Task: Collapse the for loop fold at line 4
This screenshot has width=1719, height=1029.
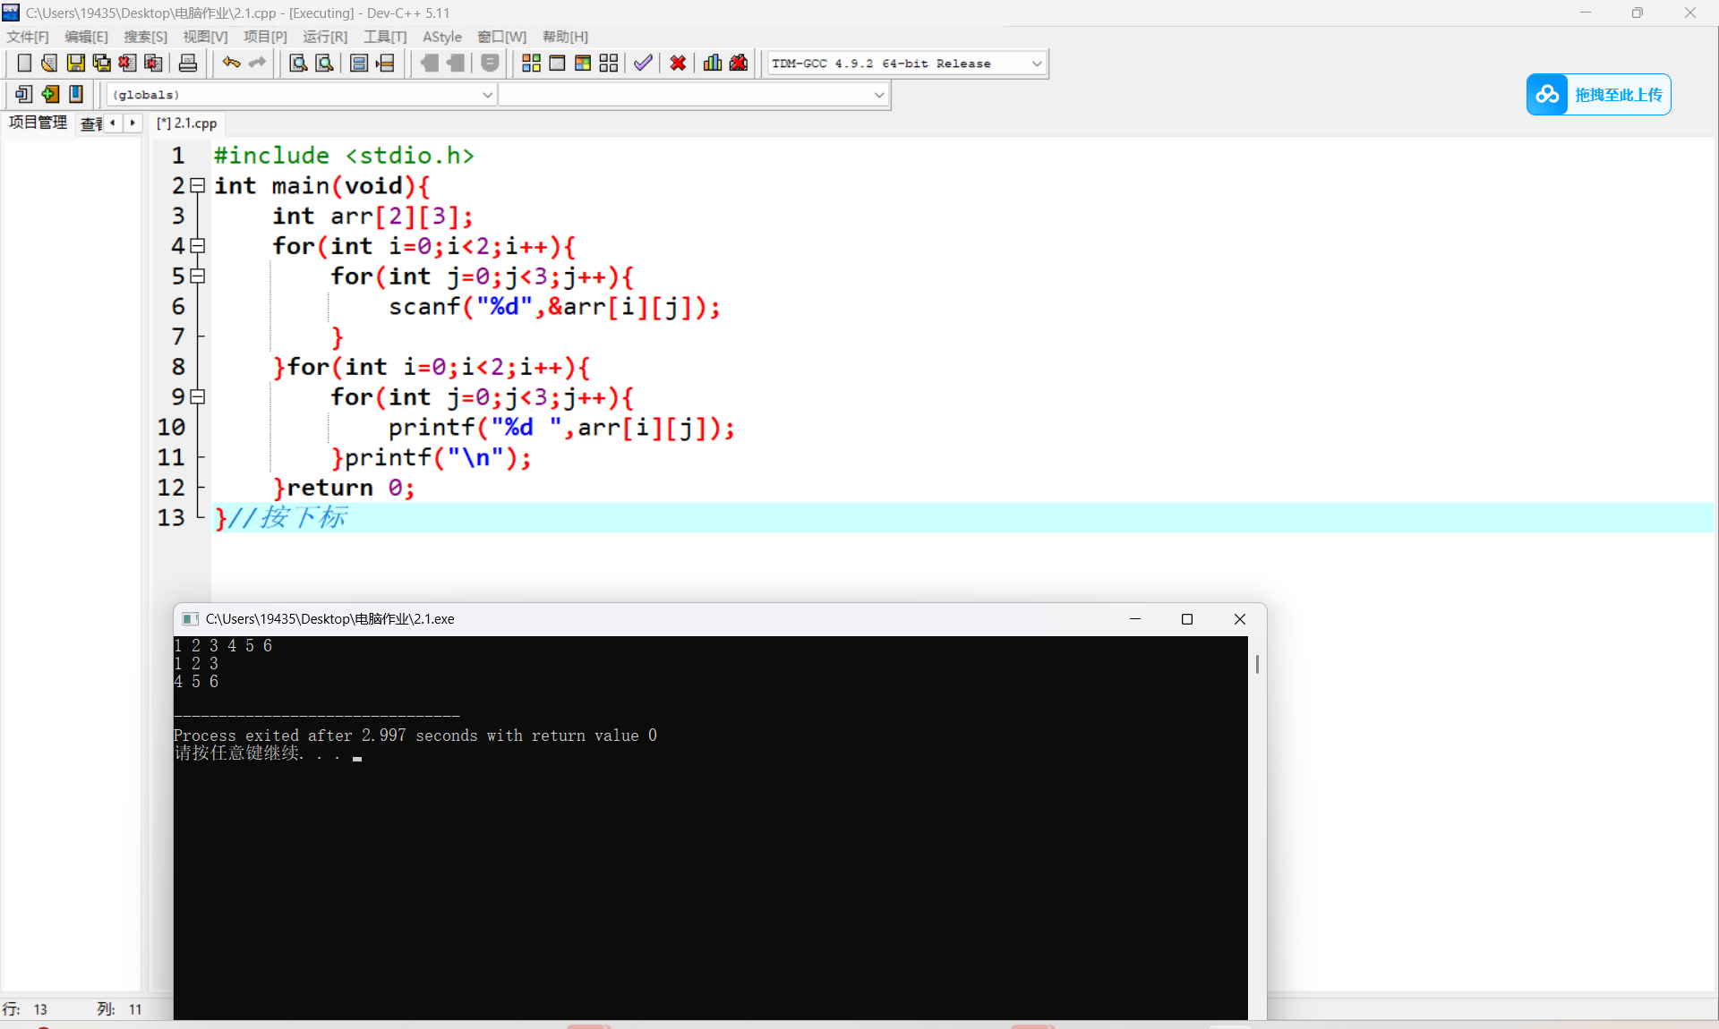Action: pyautogui.click(x=198, y=245)
